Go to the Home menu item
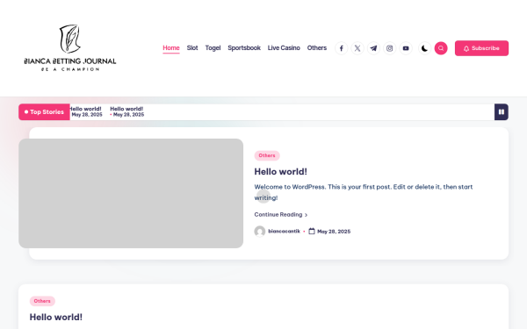The height and width of the screenshot is (329, 527). [x=171, y=48]
